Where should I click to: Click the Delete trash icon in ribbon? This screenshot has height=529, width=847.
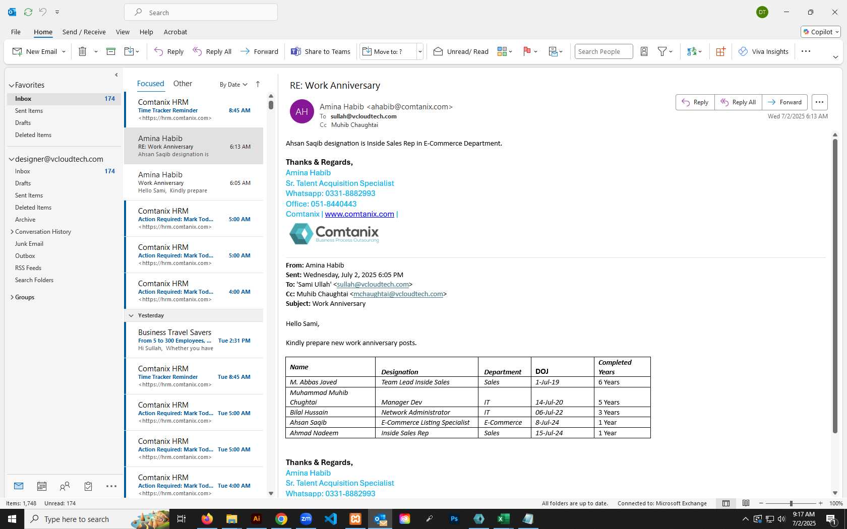pos(83,51)
